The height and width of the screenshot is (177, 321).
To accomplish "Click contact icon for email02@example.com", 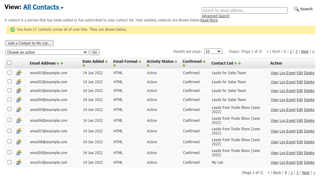I will pyautogui.click(x=19, y=82).
